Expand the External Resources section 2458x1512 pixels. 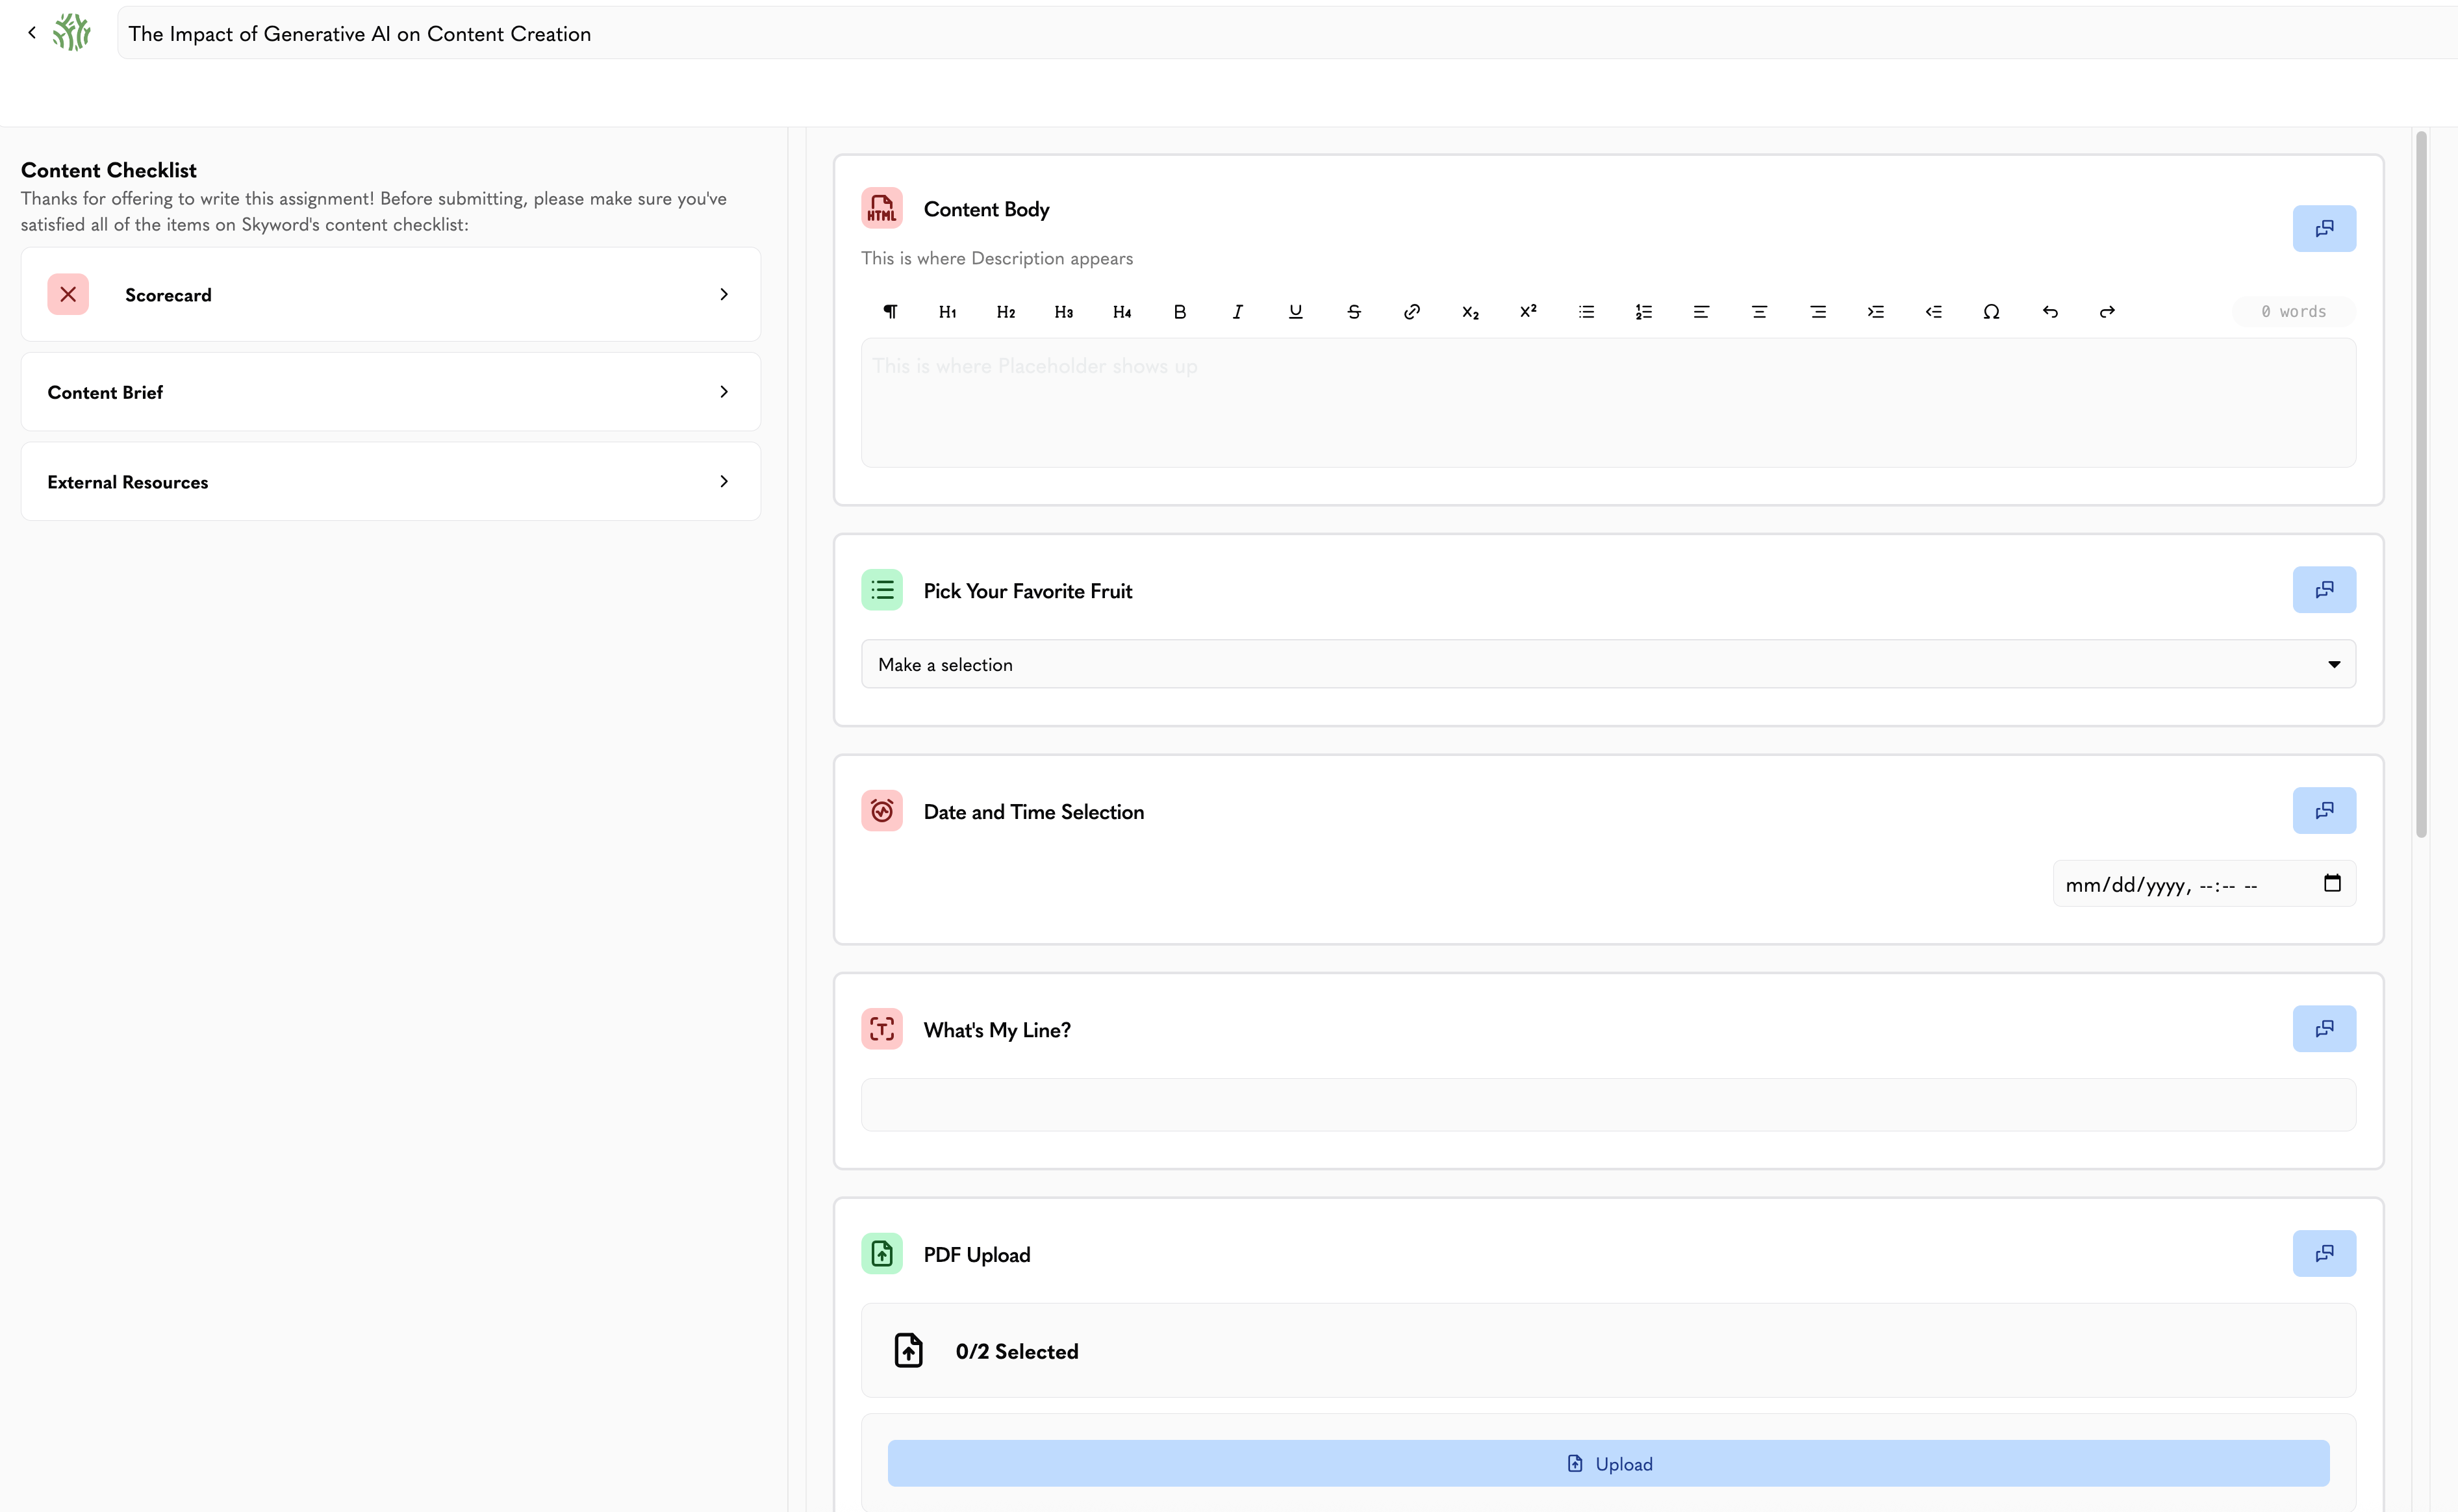[391, 482]
